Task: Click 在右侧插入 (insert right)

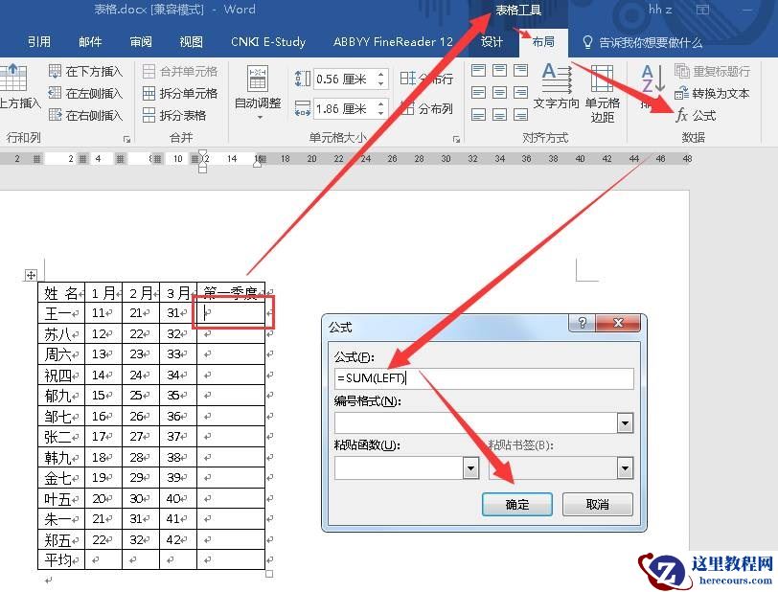Action: (85, 116)
